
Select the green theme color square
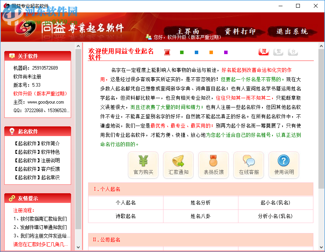click(181, 52)
